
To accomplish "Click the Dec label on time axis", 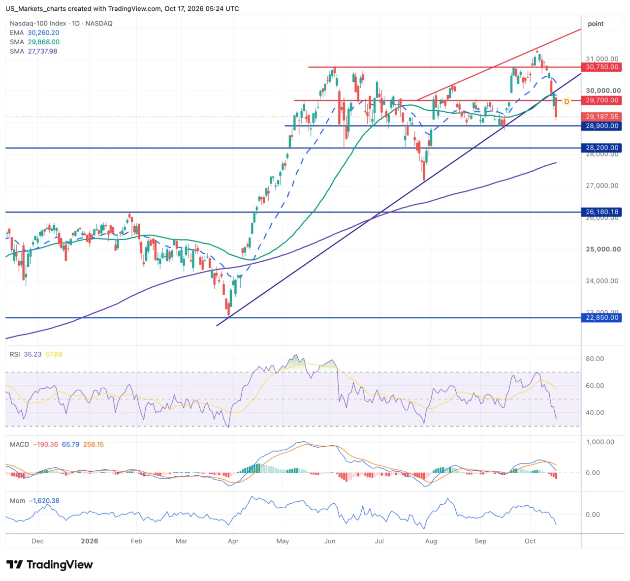I will 37,541.
